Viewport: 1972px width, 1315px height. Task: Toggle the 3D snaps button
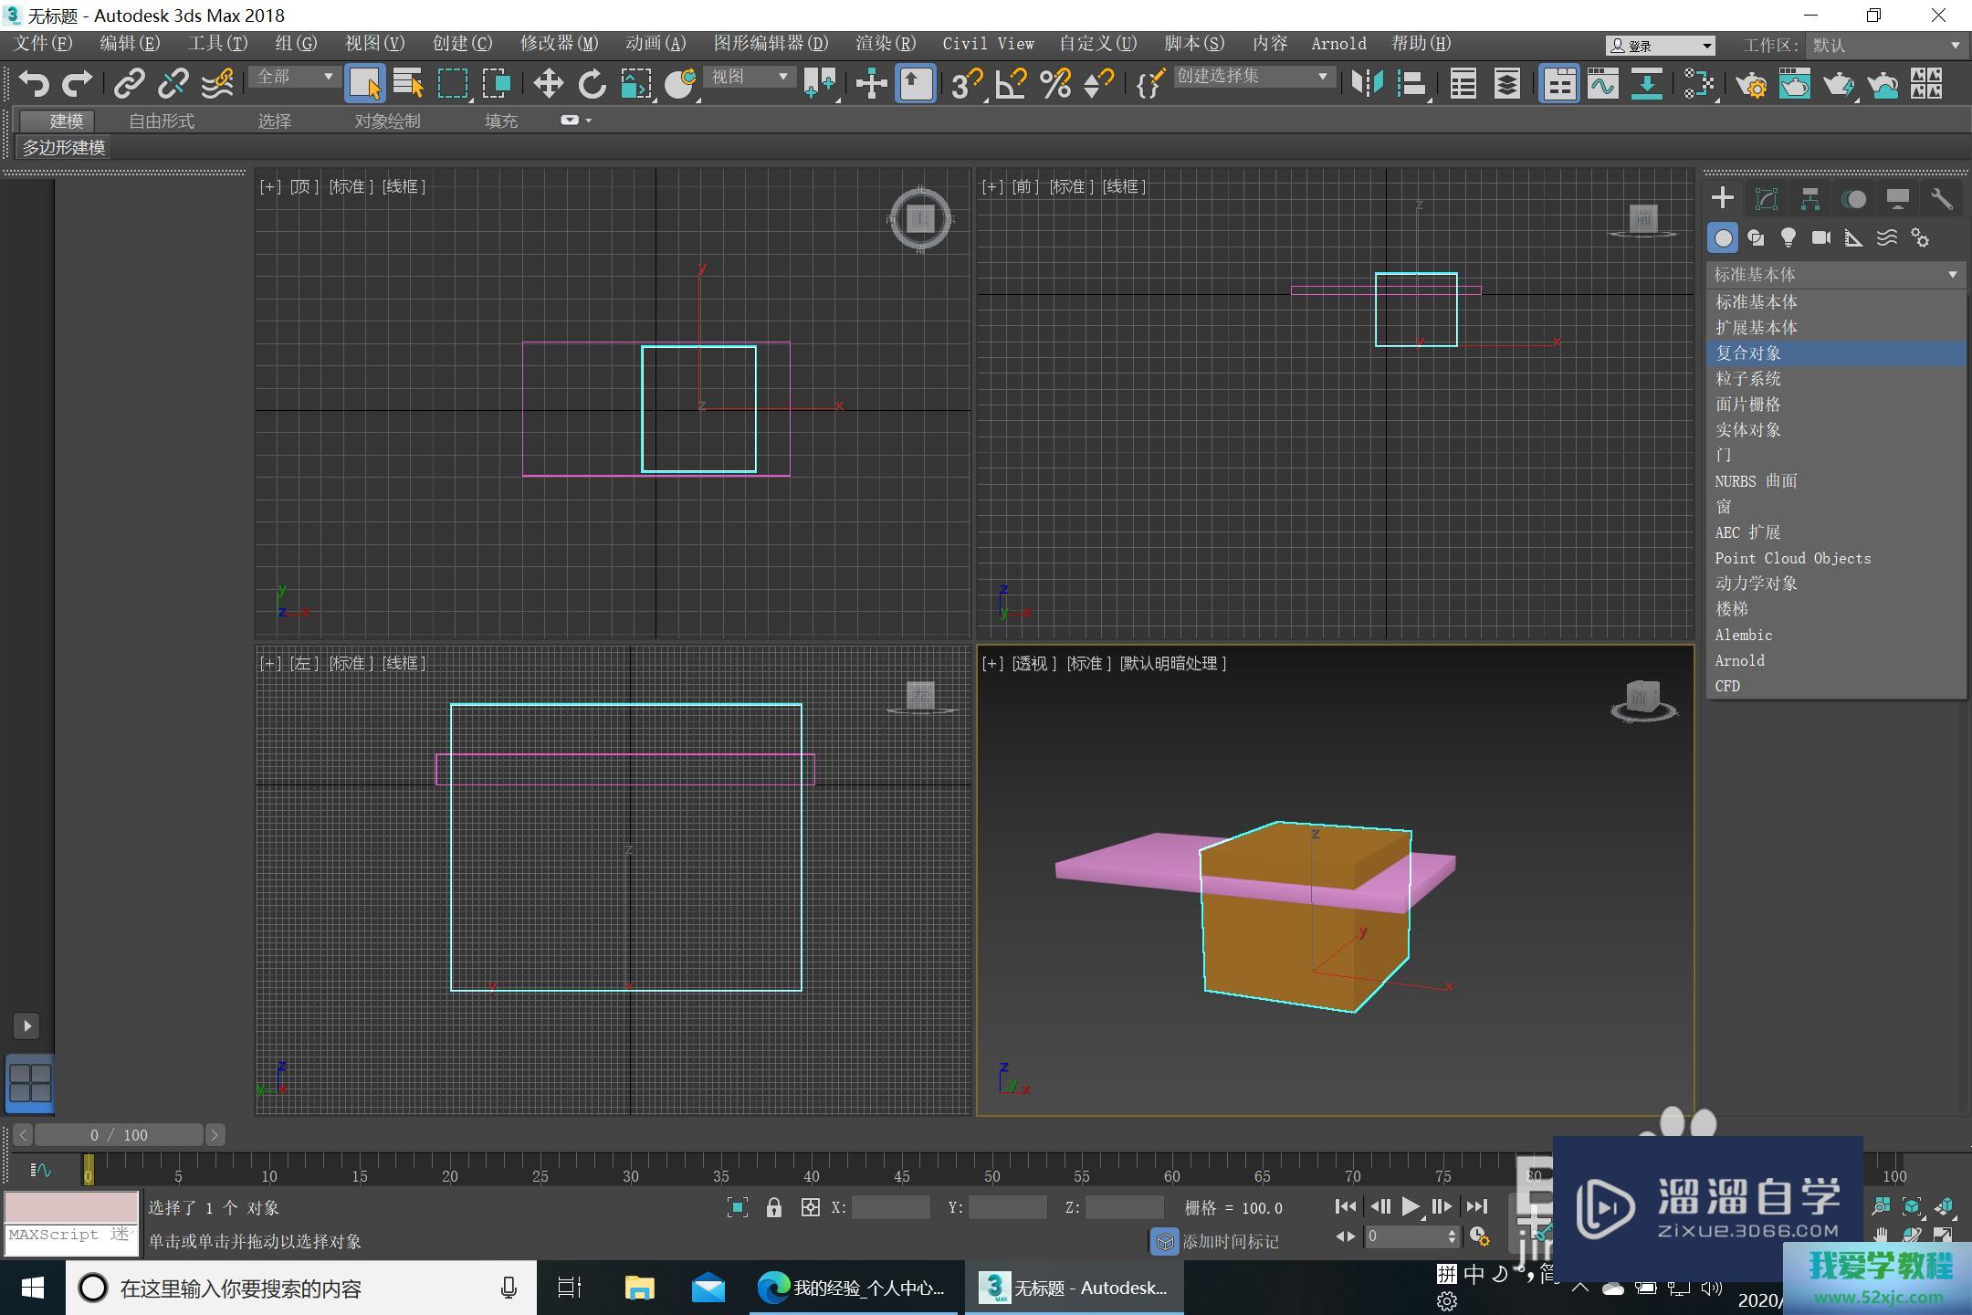point(965,84)
